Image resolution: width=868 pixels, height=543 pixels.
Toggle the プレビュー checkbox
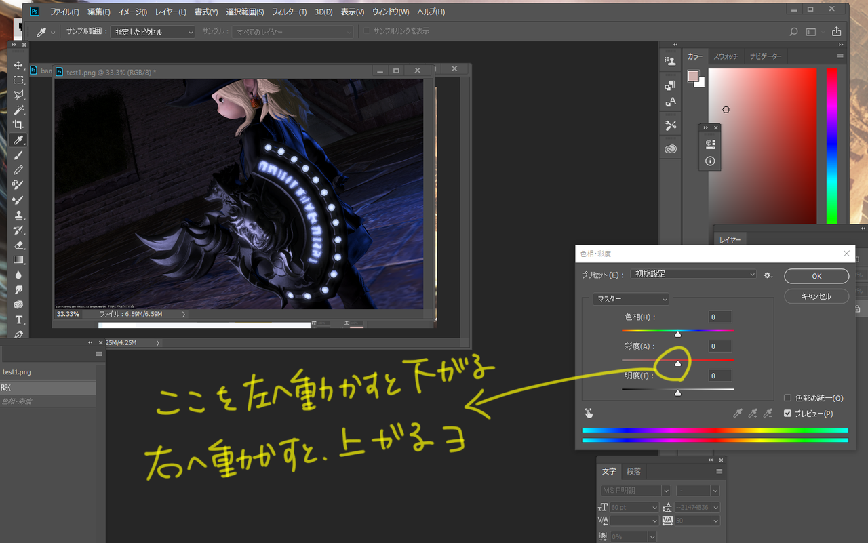(x=787, y=414)
